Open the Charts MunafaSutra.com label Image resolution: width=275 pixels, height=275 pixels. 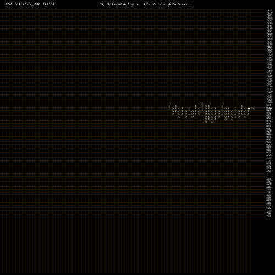[168, 4]
